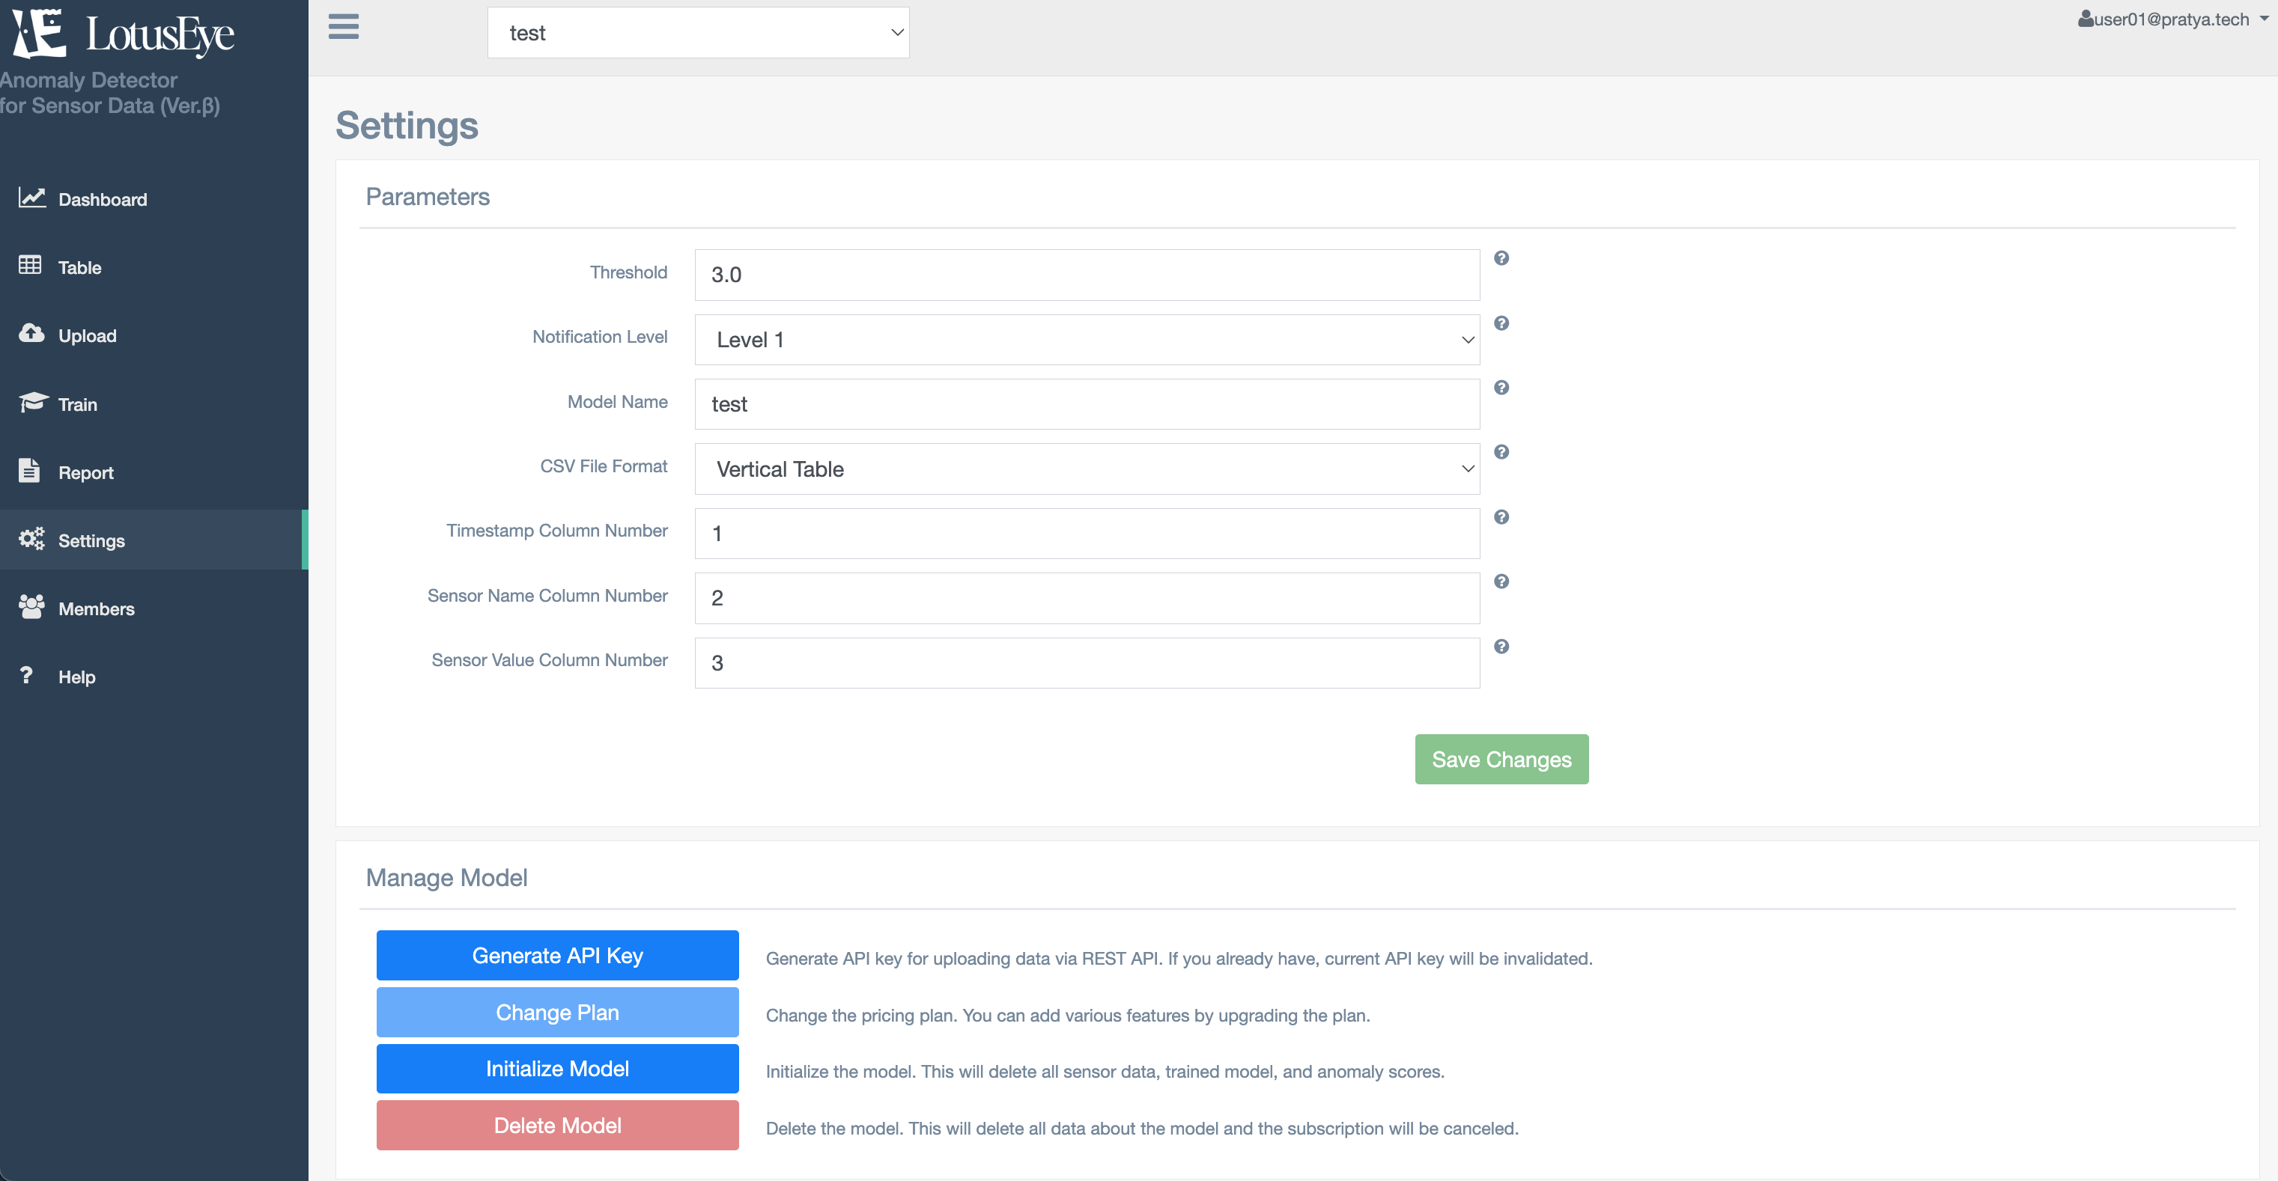Click Save Changes button
2278x1181 pixels.
click(x=1502, y=757)
